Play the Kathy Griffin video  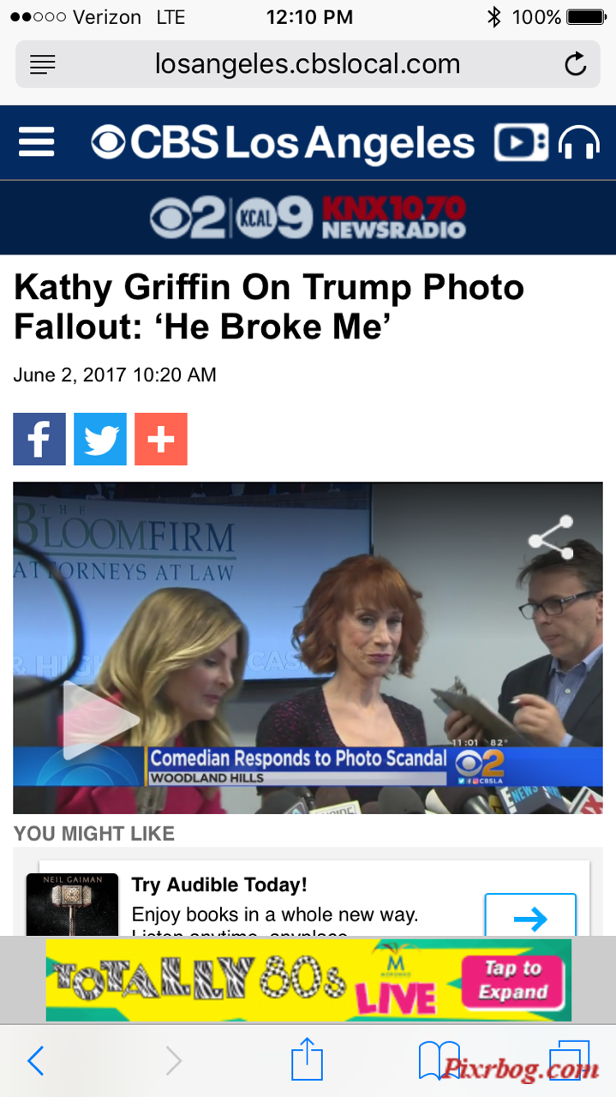click(101, 720)
